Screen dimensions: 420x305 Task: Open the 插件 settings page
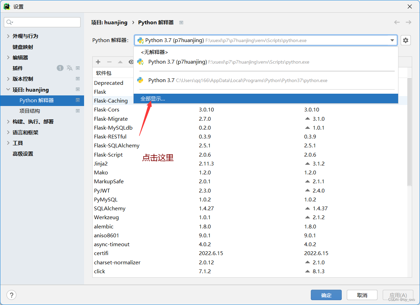(x=18, y=68)
